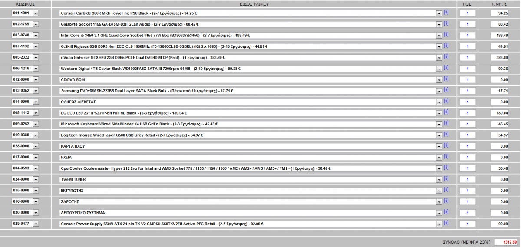Open the Intel Core i5 3450 item dropdown
Image resolution: width=521 pixels, height=247 pixels.
point(439,35)
